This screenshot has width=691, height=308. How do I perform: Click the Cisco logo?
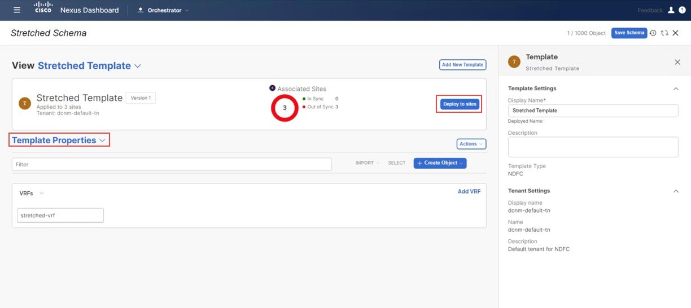(x=43, y=8)
